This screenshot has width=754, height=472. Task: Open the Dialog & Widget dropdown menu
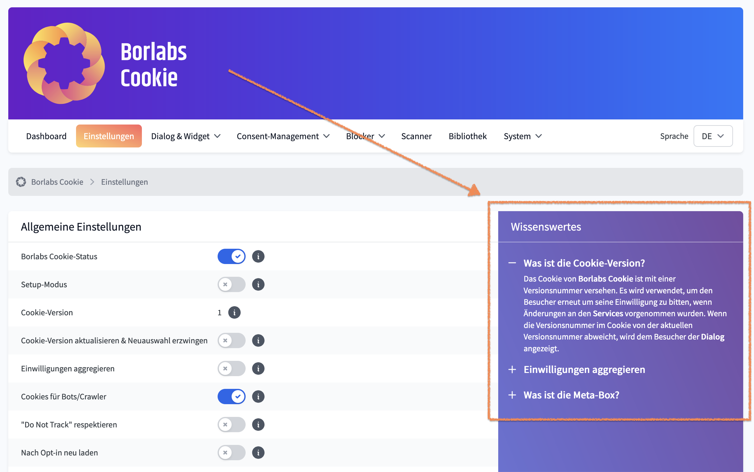click(x=186, y=136)
